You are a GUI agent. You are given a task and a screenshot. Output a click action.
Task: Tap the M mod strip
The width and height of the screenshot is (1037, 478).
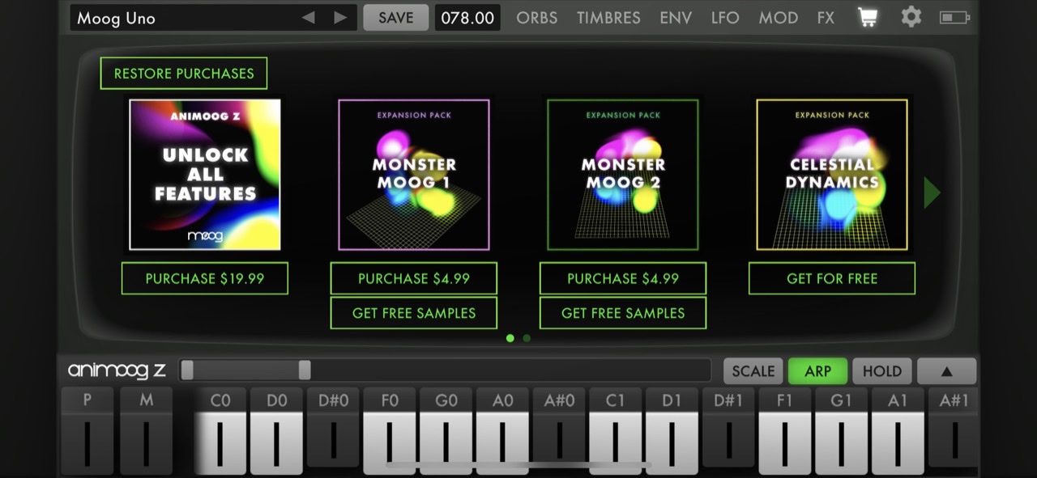pos(146,431)
